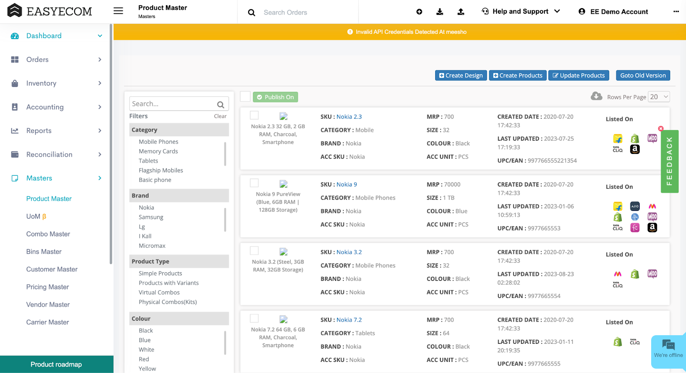Click the Create Design button
Viewport: 686px width, 373px height.
461,75
